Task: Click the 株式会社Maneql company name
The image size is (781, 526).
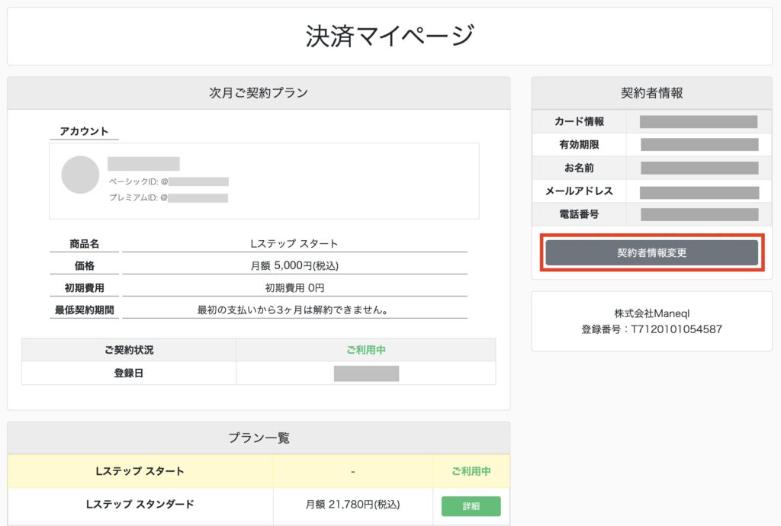Action: (651, 313)
